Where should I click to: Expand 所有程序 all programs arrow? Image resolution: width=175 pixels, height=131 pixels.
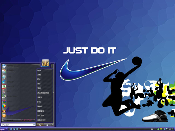click(3, 120)
